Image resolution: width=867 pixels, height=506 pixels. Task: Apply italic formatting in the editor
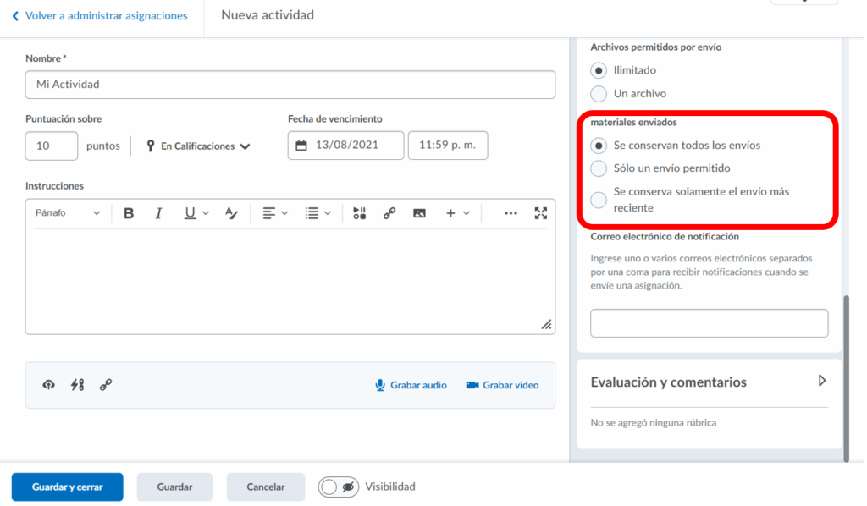point(158,213)
